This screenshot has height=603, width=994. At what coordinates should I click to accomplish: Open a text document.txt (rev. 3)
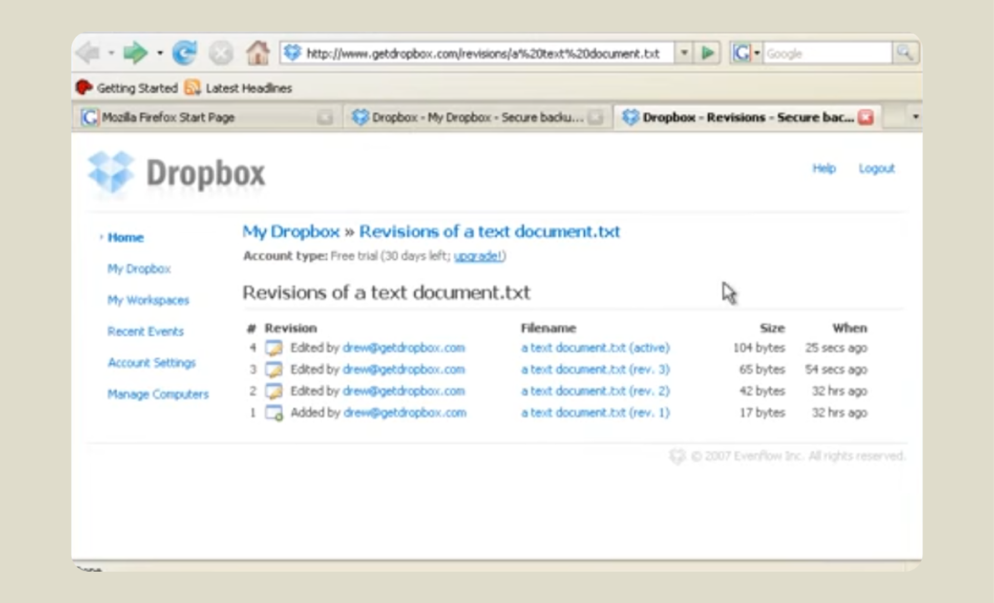pyautogui.click(x=596, y=370)
